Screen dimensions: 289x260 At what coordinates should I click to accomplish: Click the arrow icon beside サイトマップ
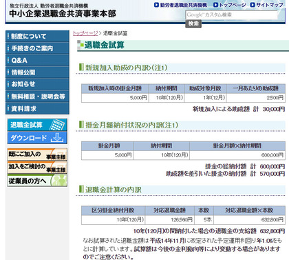(x=253, y=5)
